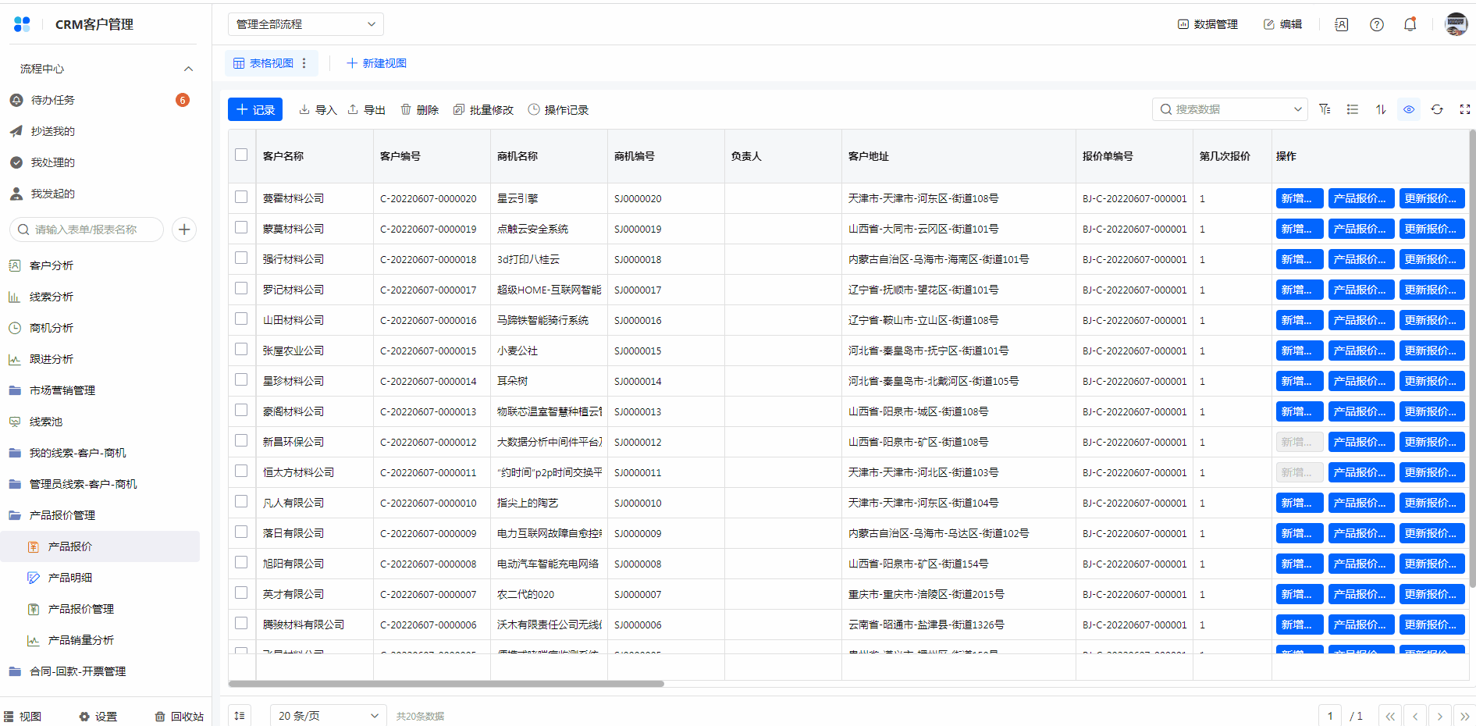Open the 管理全部流程 dropdown
Image resolution: width=1476 pixels, height=726 pixels.
(305, 24)
